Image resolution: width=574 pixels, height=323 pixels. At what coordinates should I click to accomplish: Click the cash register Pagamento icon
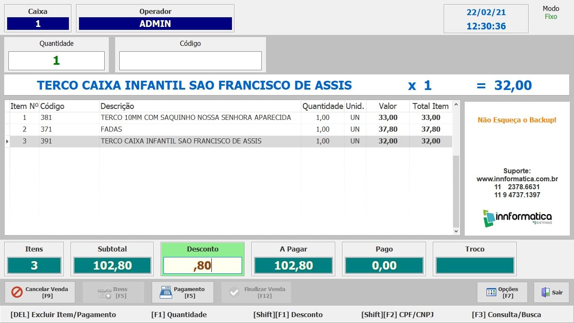(x=166, y=292)
